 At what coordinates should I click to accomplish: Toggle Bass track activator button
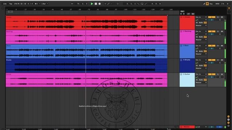[x=212, y=46]
